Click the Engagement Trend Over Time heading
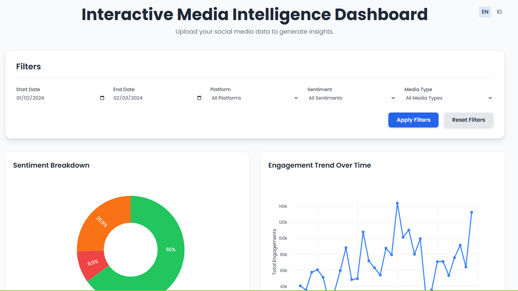The height and width of the screenshot is (291, 518). coord(319,165)
